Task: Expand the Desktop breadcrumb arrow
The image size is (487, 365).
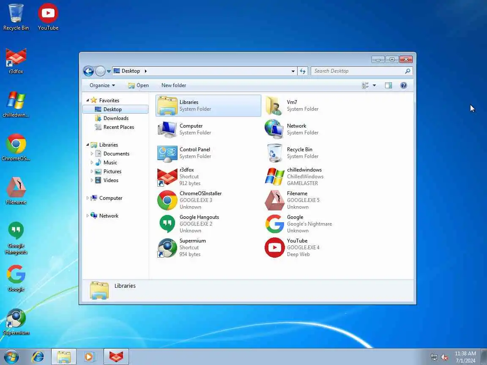Action: tap(145, 71)
